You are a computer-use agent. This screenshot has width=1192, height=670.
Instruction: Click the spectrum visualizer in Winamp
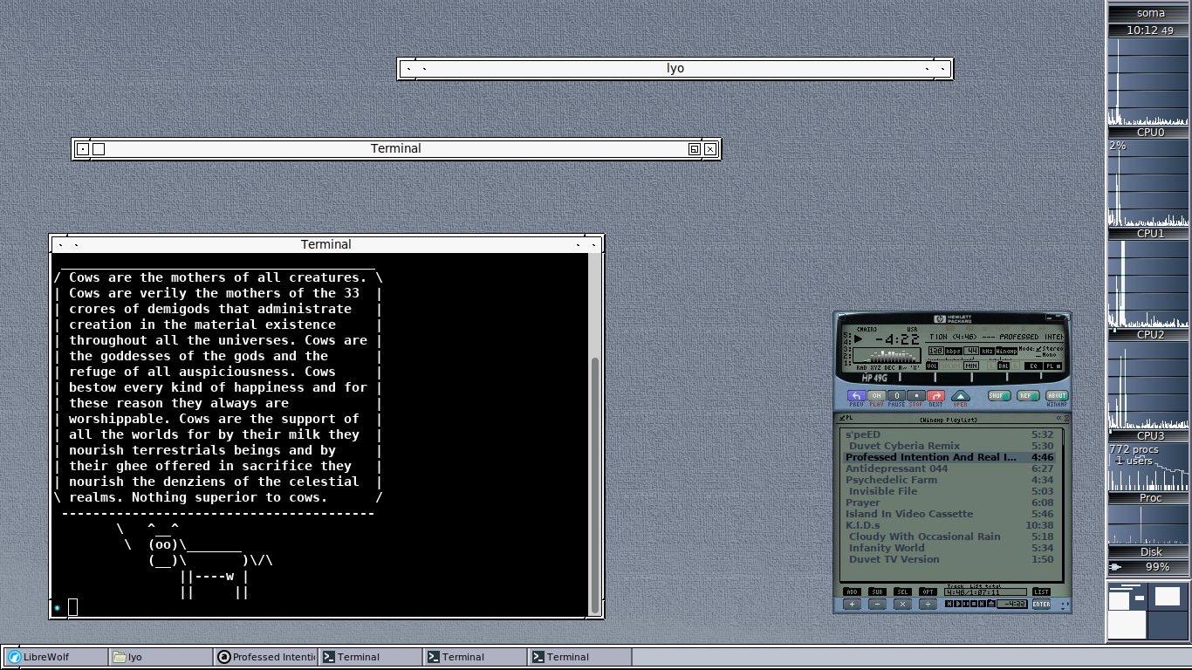point(887,354)
